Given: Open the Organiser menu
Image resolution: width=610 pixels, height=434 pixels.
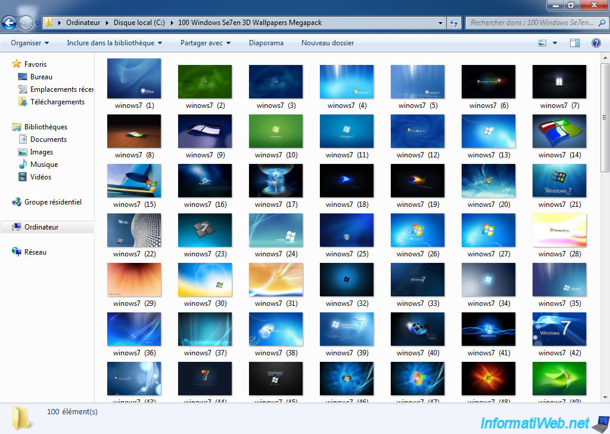Looking at the screenshot, I should coord(30,43).
